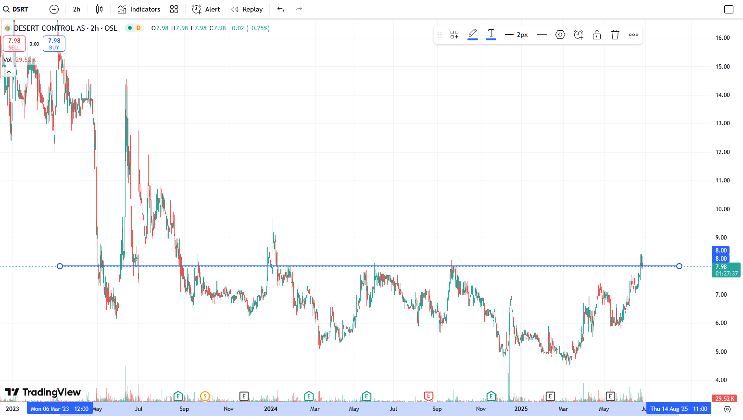Click the 29.52 K volume label on the axis
Image resolution: width=743 pixels, height=420 pixels.
pyautogui.click(x=725, y=398)
